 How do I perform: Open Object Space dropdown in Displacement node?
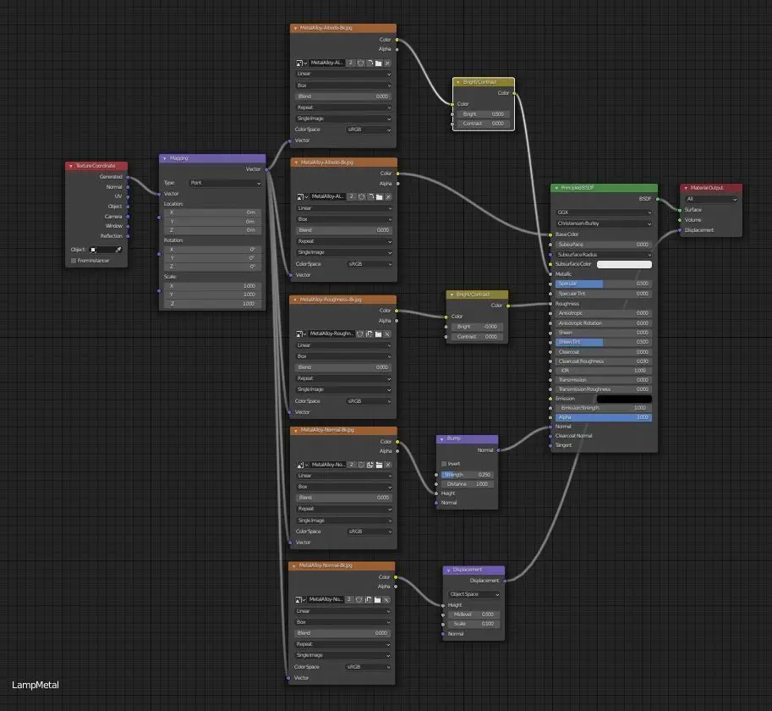point(474,595)
